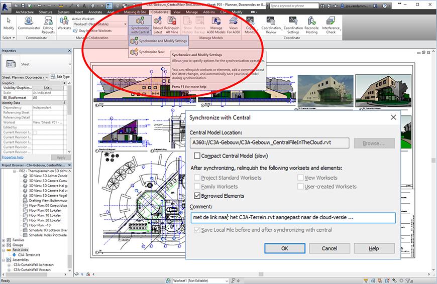437x284 pixels.
Task: Open the Sheet type selector dropdown
Action: pos(70,64)
